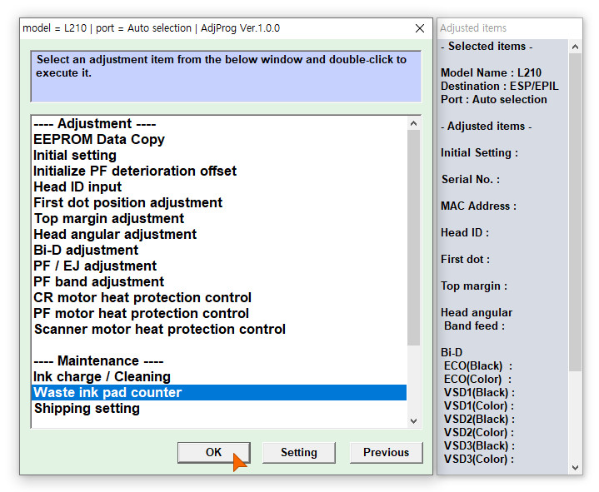Click the OK button

213,452
